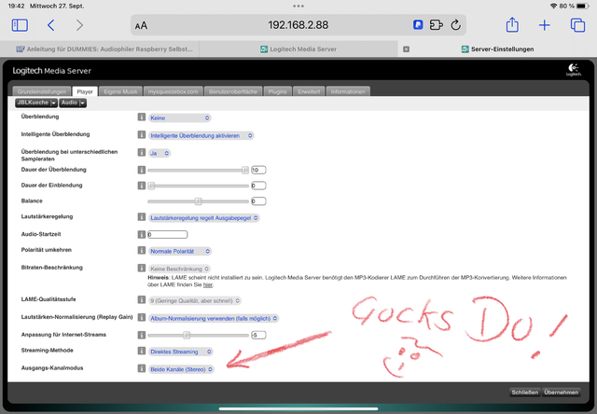
Task: Tap the Safari share icon
Action: click(514, 25)
